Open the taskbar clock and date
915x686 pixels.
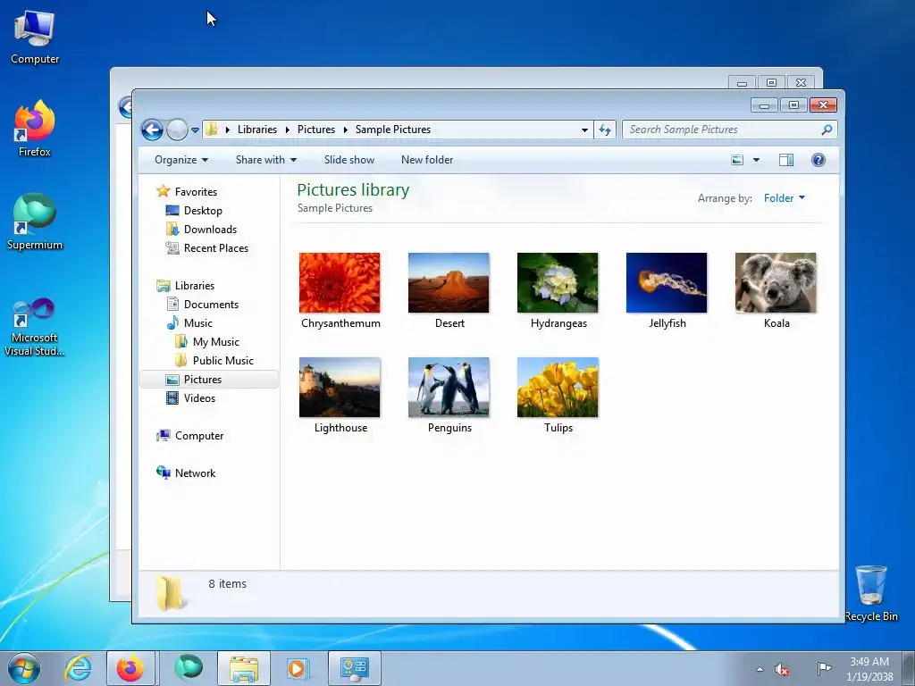pyautogui.click(x=869, y=669)
